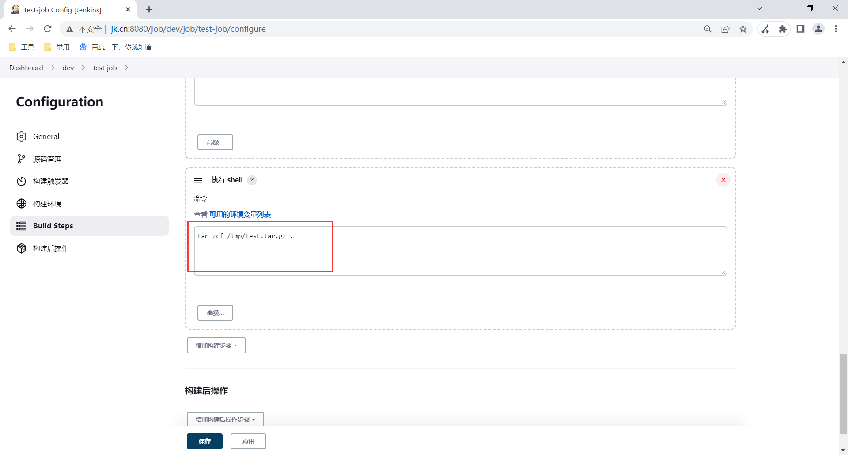848x455 pixels.
Task: Go to the dev breadcrumb
Action: pos(68,68)
